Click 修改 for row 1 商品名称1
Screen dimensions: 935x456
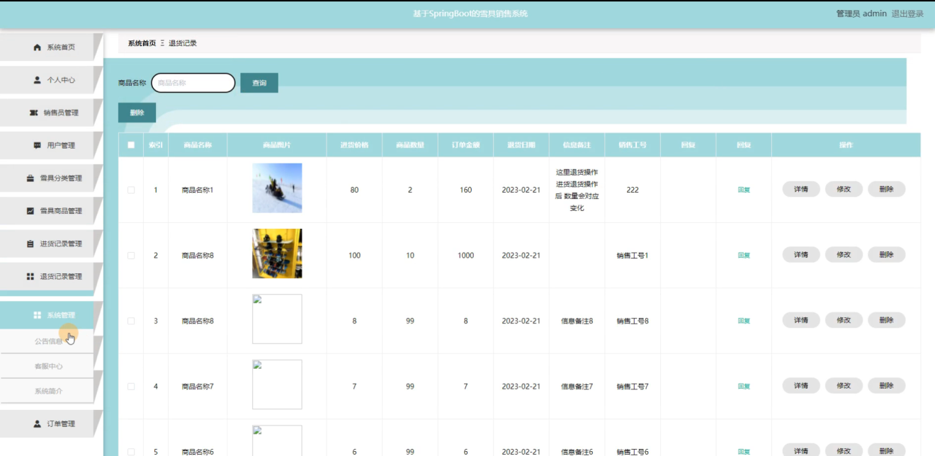[x=844, y=189]
